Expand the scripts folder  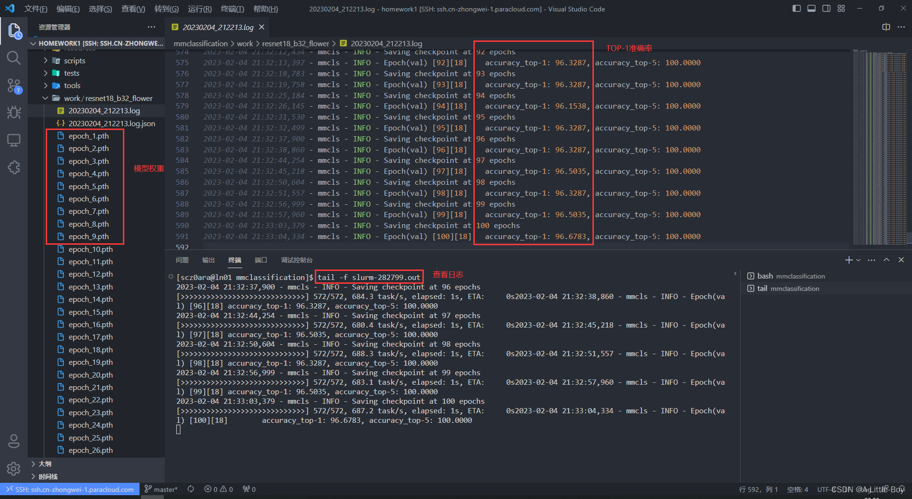pos(96,60)
